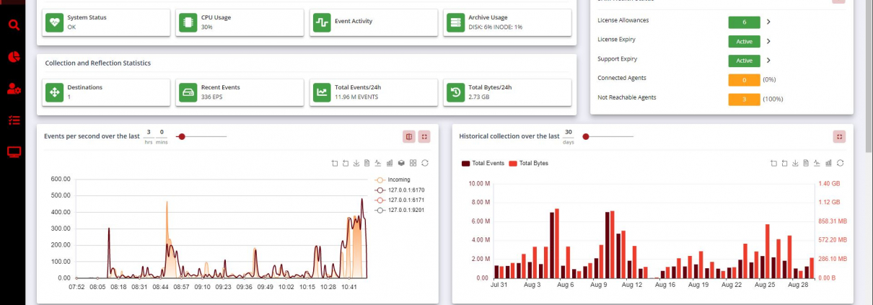Click the CPU Usage 30% value
This screenshot has height=305, width=873.
(x=206, y=27)
